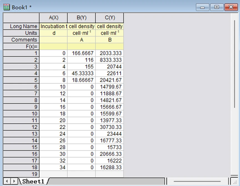Select cell with value 15599.67
Screen dimensions: 240x186
coord(110,114)
